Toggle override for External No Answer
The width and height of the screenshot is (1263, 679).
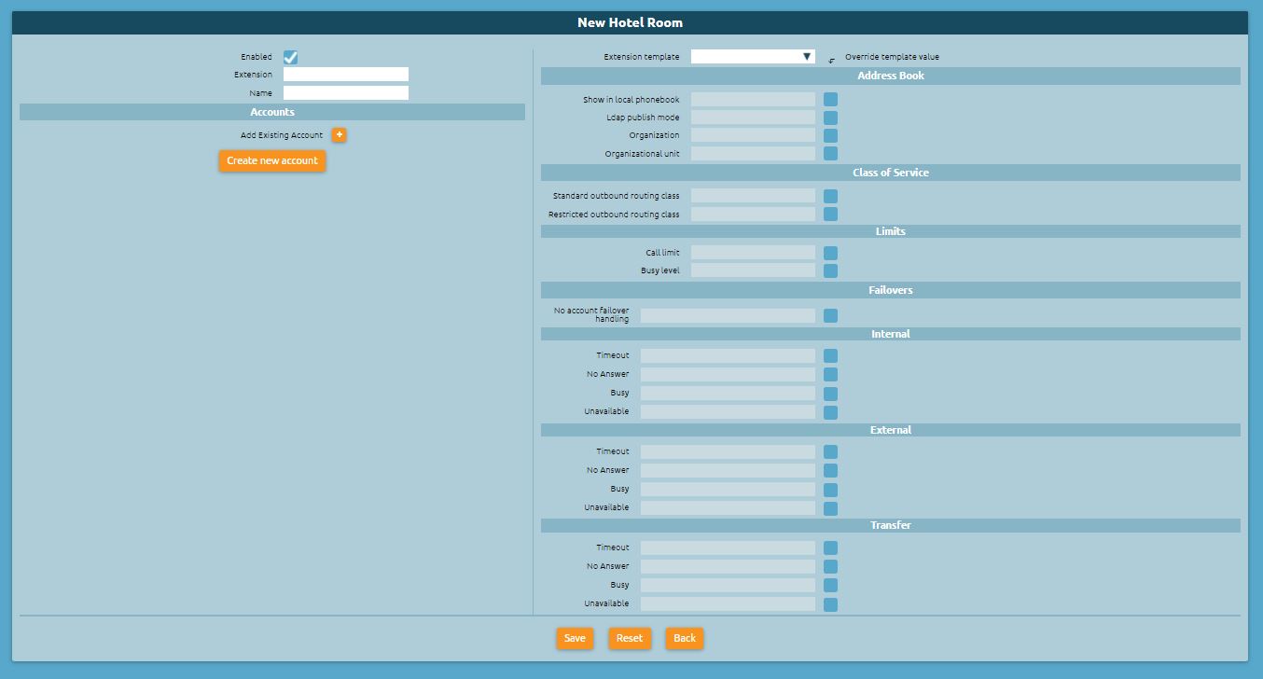830,471
